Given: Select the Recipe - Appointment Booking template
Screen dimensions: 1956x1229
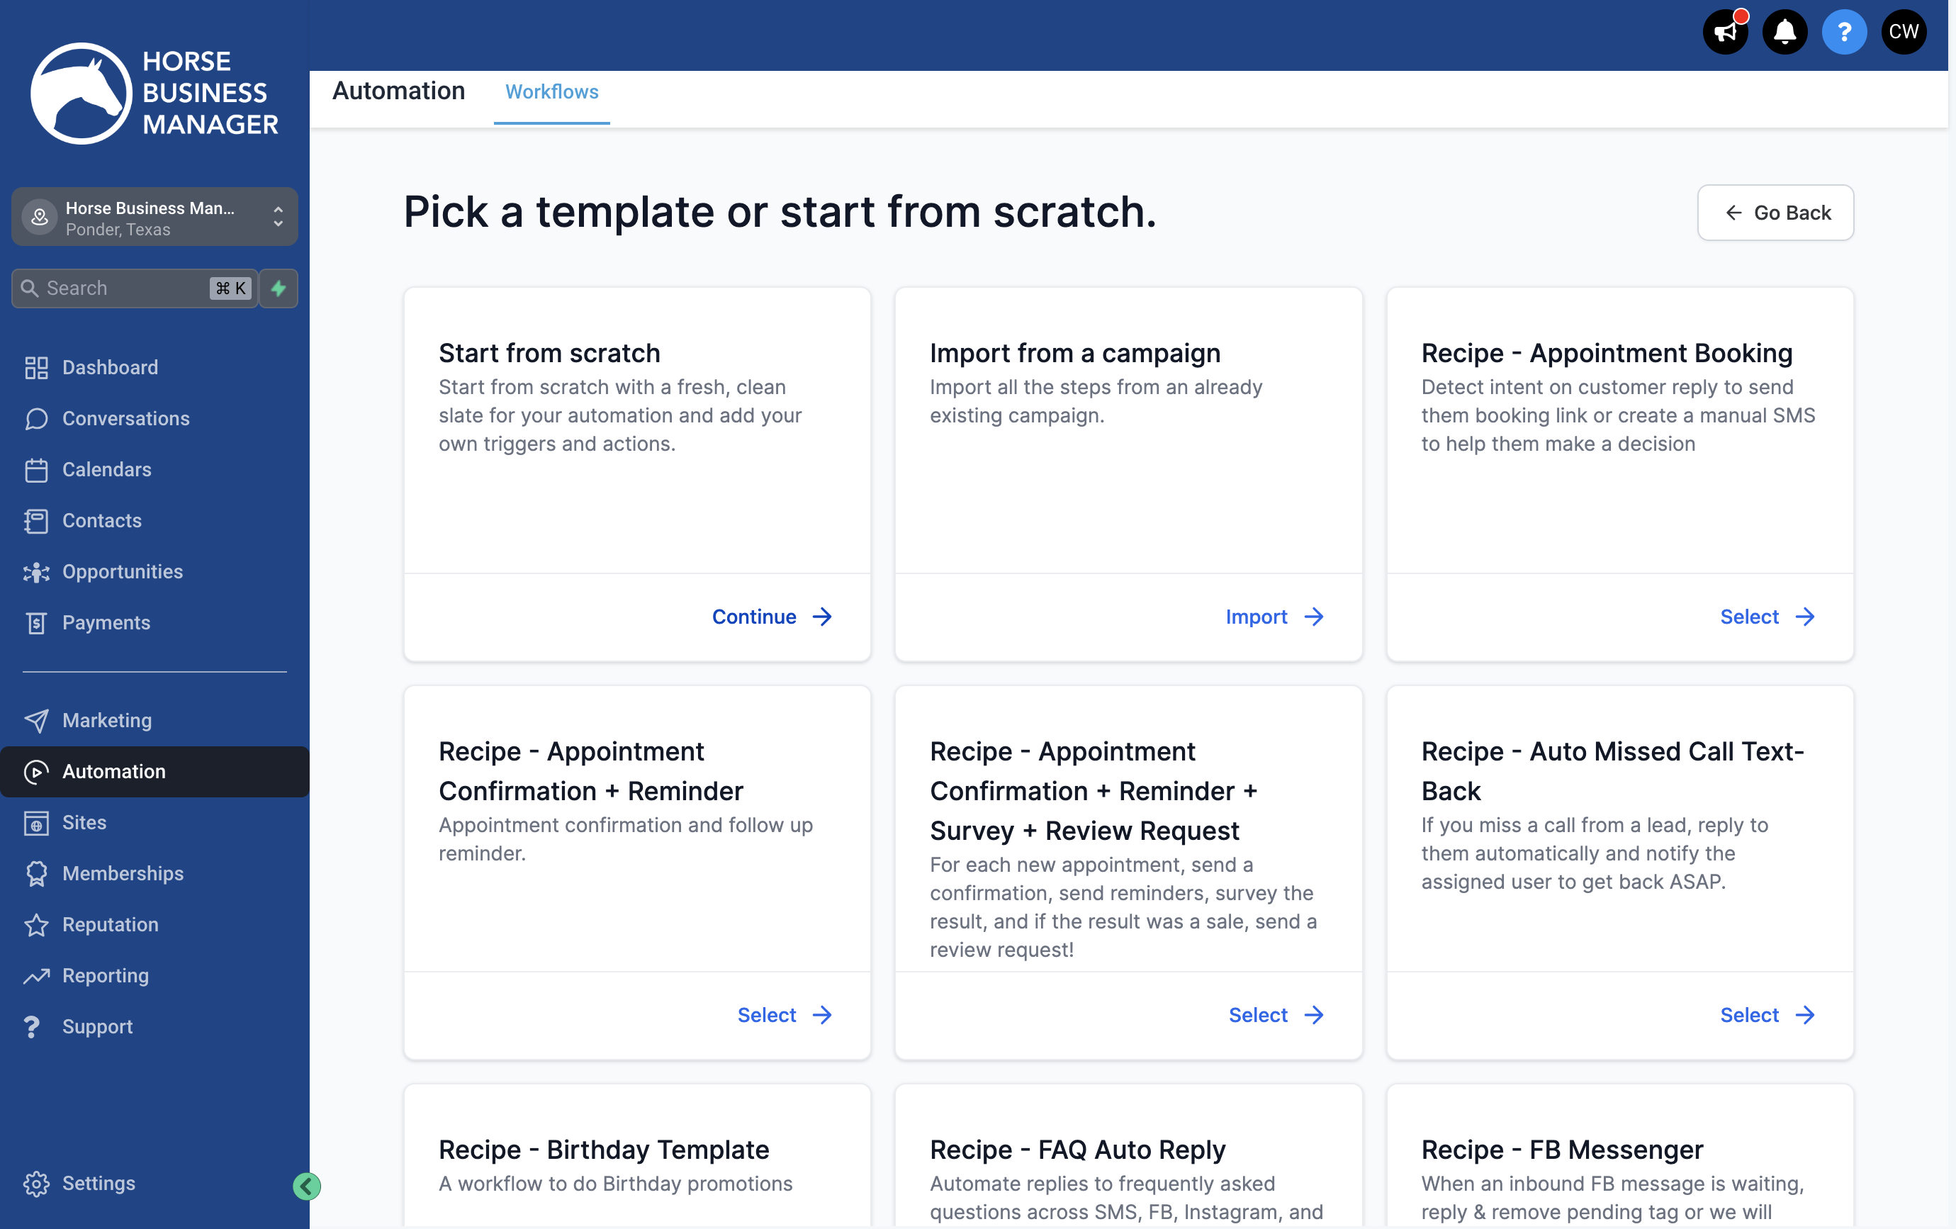Looking at the screenshot, I should click(1766, 617).
